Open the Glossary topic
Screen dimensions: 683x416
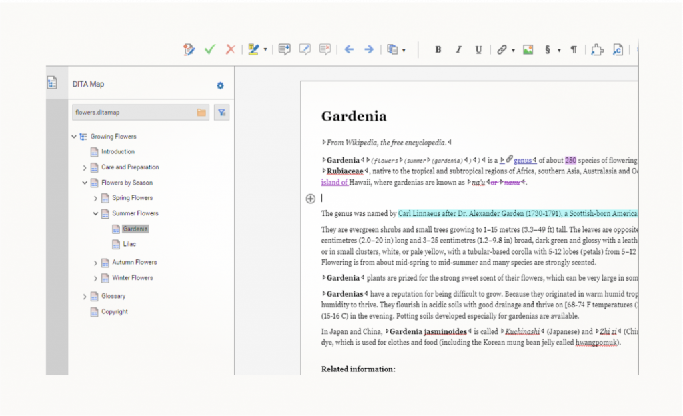[x=113, y=296]
